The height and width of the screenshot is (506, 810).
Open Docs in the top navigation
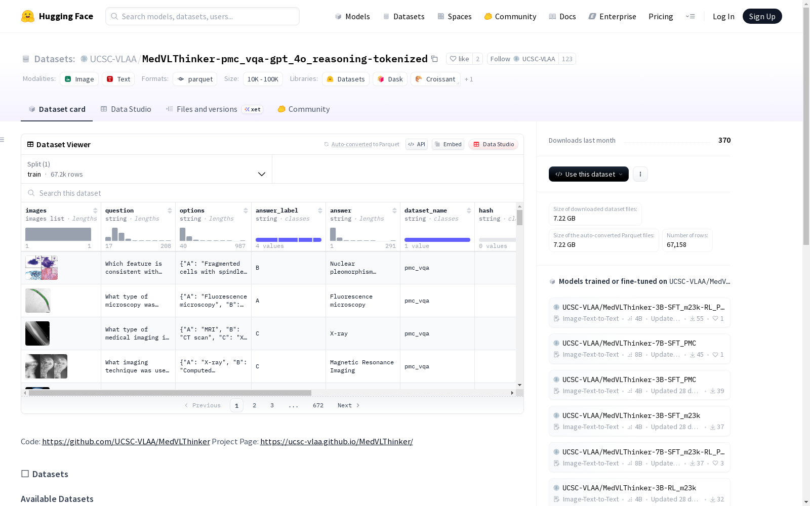pyautogui.click(x=562, y=16)
